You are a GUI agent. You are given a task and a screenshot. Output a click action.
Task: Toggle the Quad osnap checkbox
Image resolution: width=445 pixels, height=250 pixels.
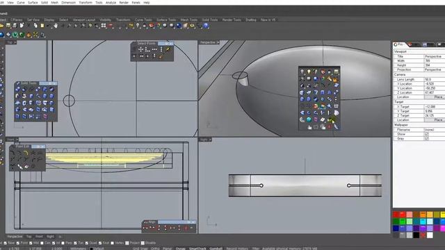tap(87, 243)
